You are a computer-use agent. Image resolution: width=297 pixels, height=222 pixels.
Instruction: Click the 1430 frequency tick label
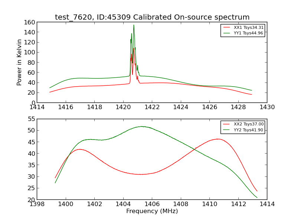pos(267,107)
